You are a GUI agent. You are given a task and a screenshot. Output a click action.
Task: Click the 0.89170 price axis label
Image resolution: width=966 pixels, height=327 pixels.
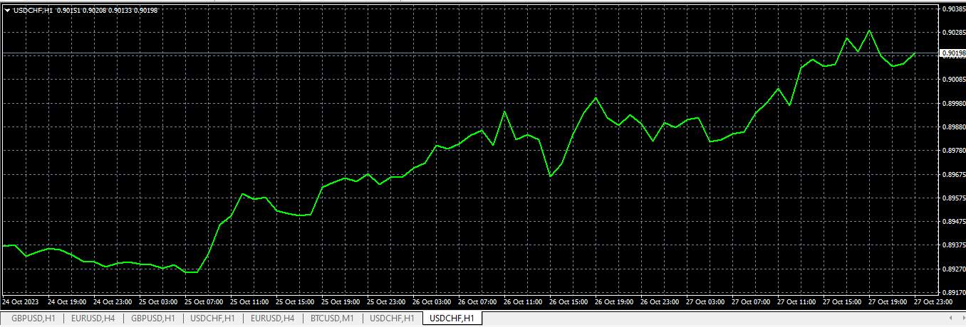click(953, 293)
